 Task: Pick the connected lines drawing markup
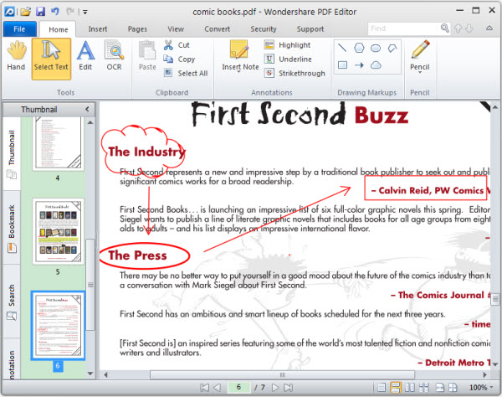pos(392,49)
